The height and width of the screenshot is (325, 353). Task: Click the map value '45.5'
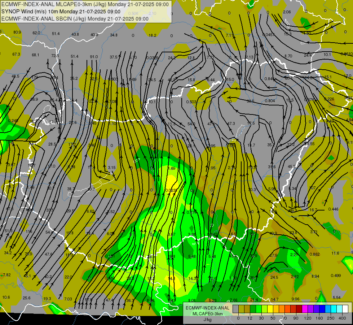point(292,166)
